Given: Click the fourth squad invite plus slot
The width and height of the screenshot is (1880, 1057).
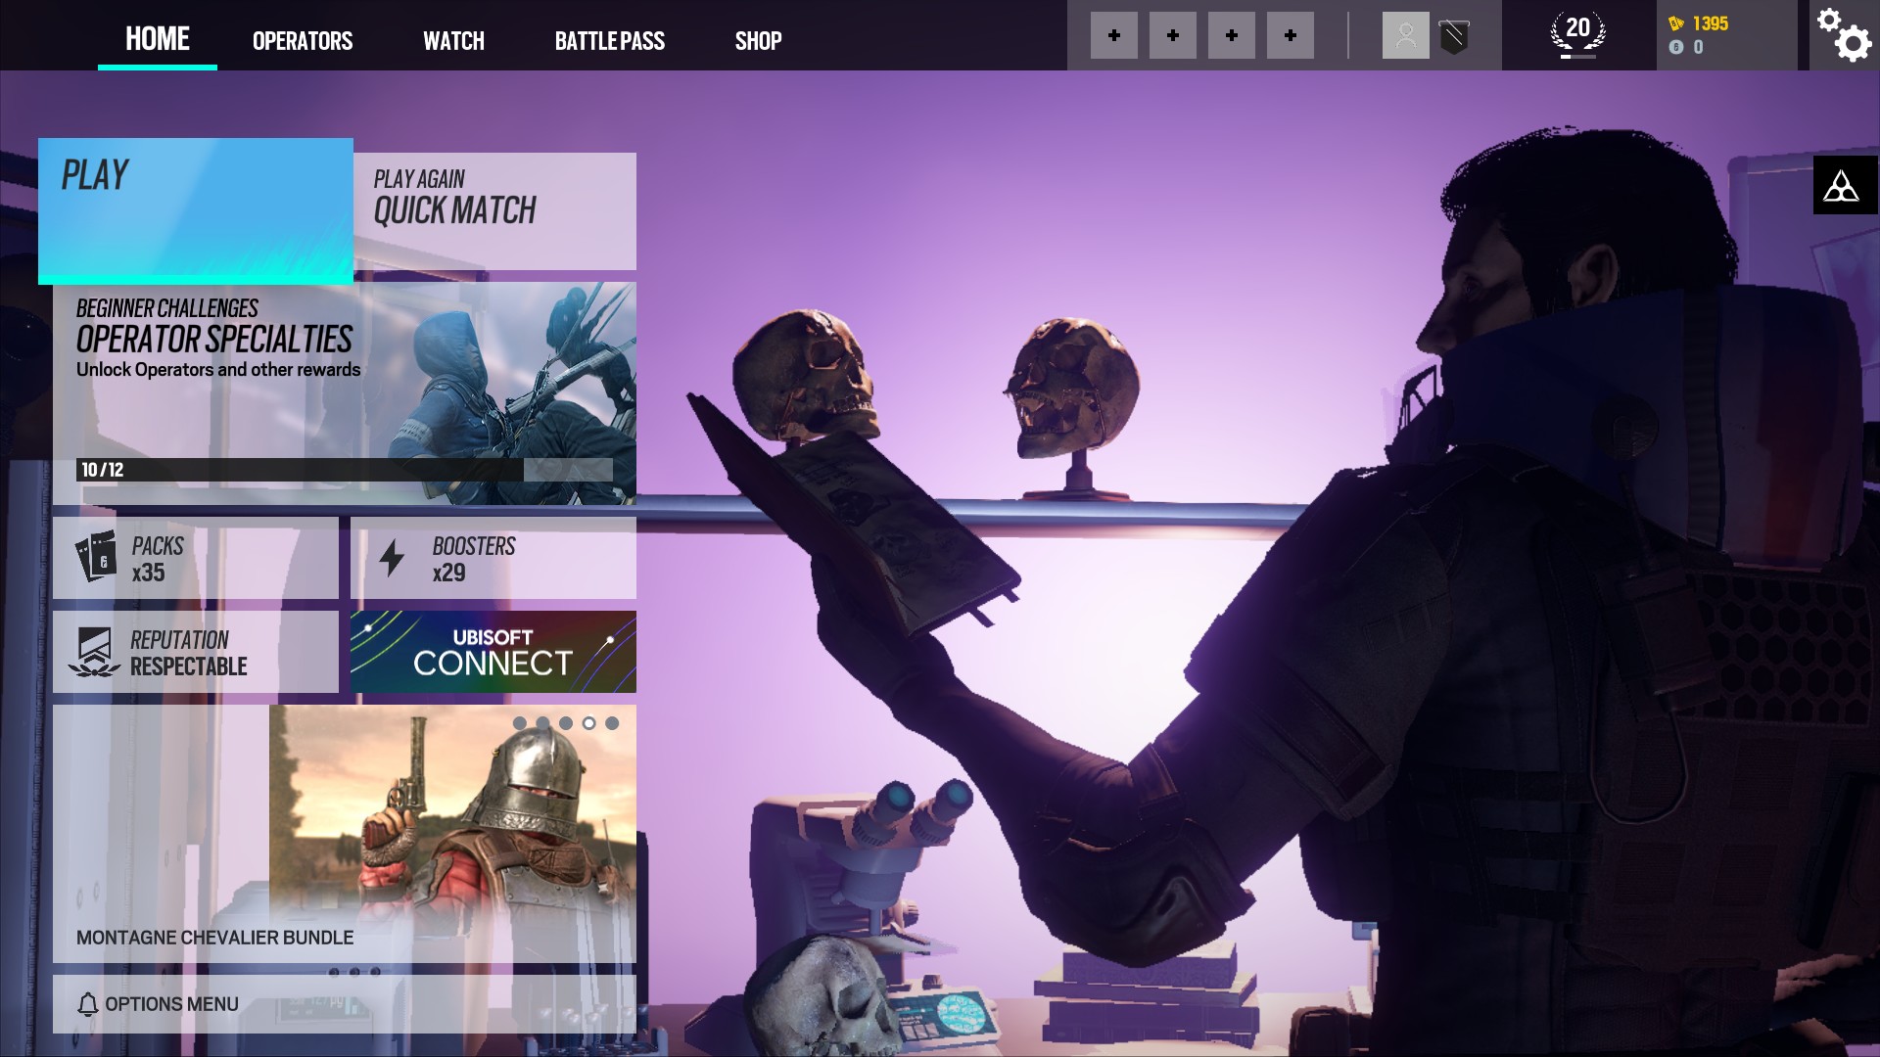Looking at the screenshot, I should click(x=1291, y=35).
